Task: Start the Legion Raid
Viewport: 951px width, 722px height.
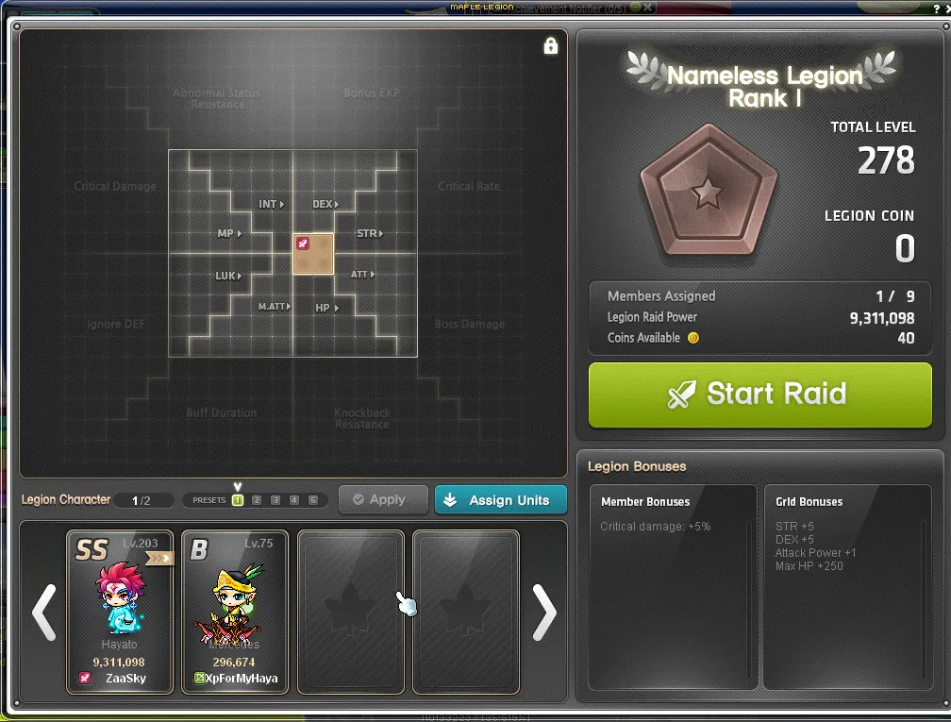Action: click(760, 395)
